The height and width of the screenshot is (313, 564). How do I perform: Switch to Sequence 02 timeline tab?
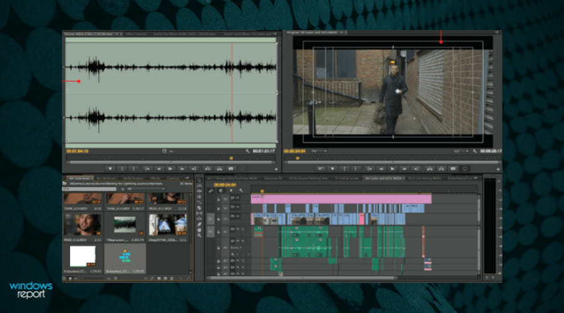coord(273,178)
